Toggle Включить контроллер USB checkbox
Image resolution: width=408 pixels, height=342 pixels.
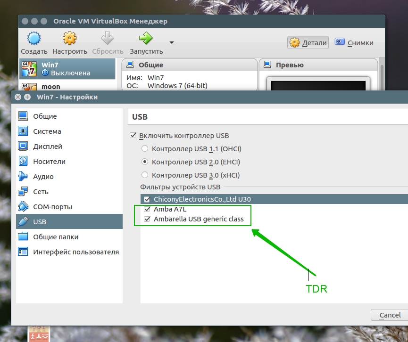(133, 136)
